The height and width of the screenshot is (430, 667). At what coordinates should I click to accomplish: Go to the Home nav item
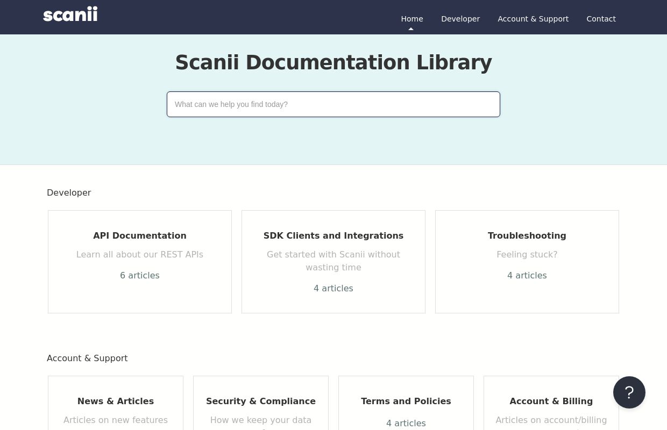click(412, 19)
